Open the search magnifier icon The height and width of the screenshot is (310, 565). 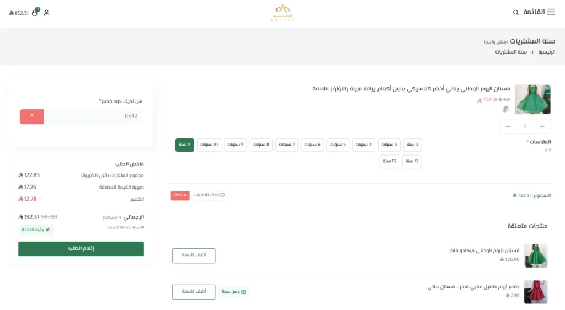(516, 13)
